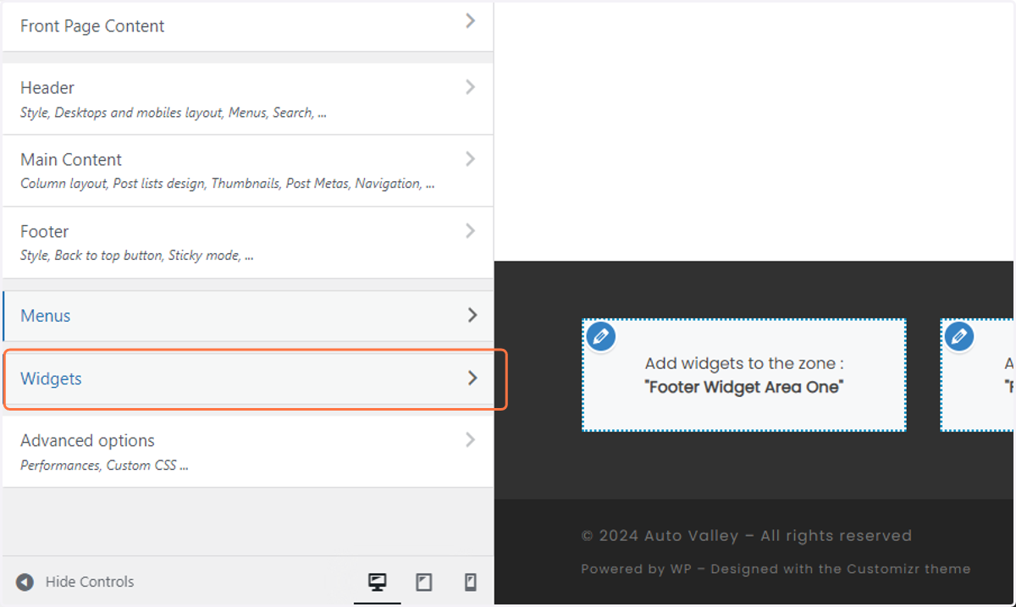Expand chevron on Advanced options row
This screenshot has height=607, width=1016.
pos(471,440)
